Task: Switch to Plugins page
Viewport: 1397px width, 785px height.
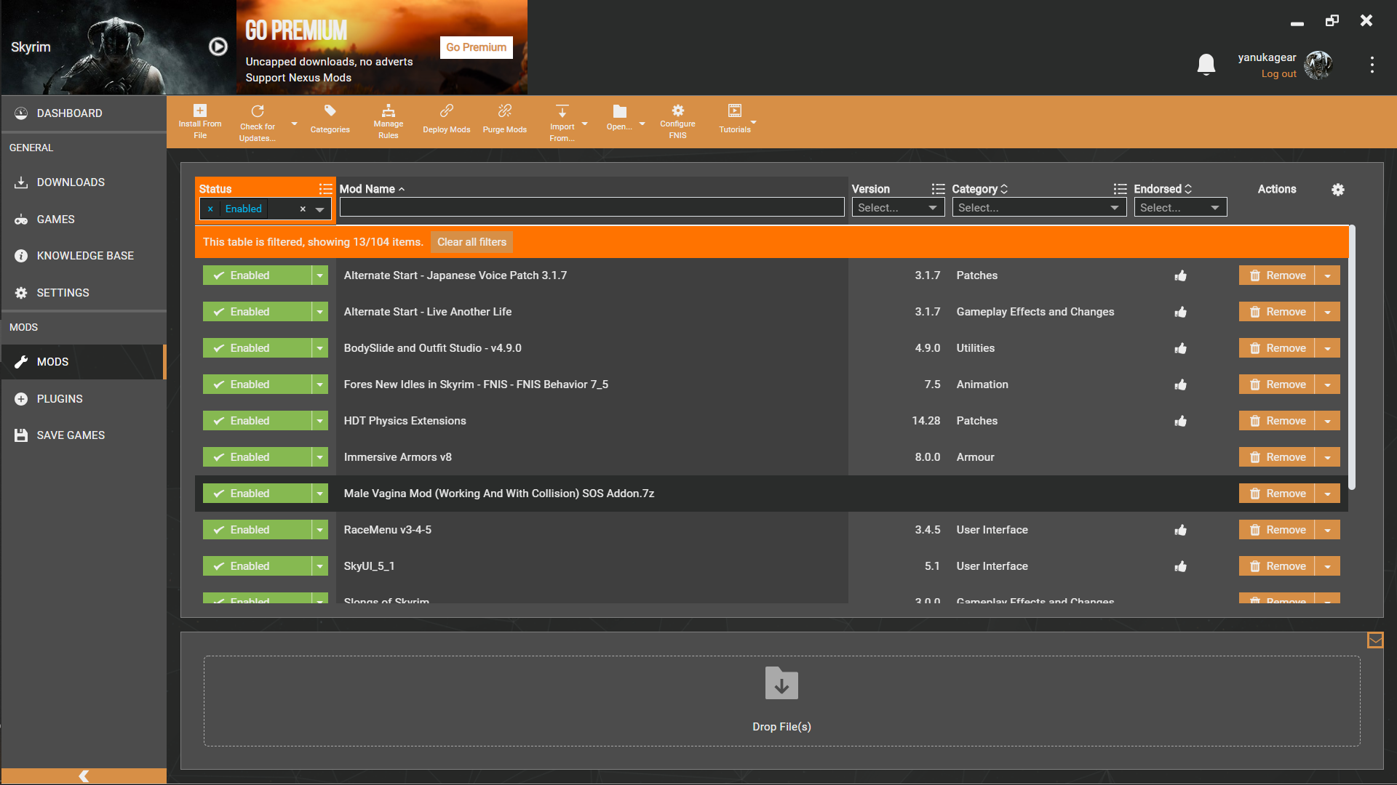Action: tap(84, 399)
